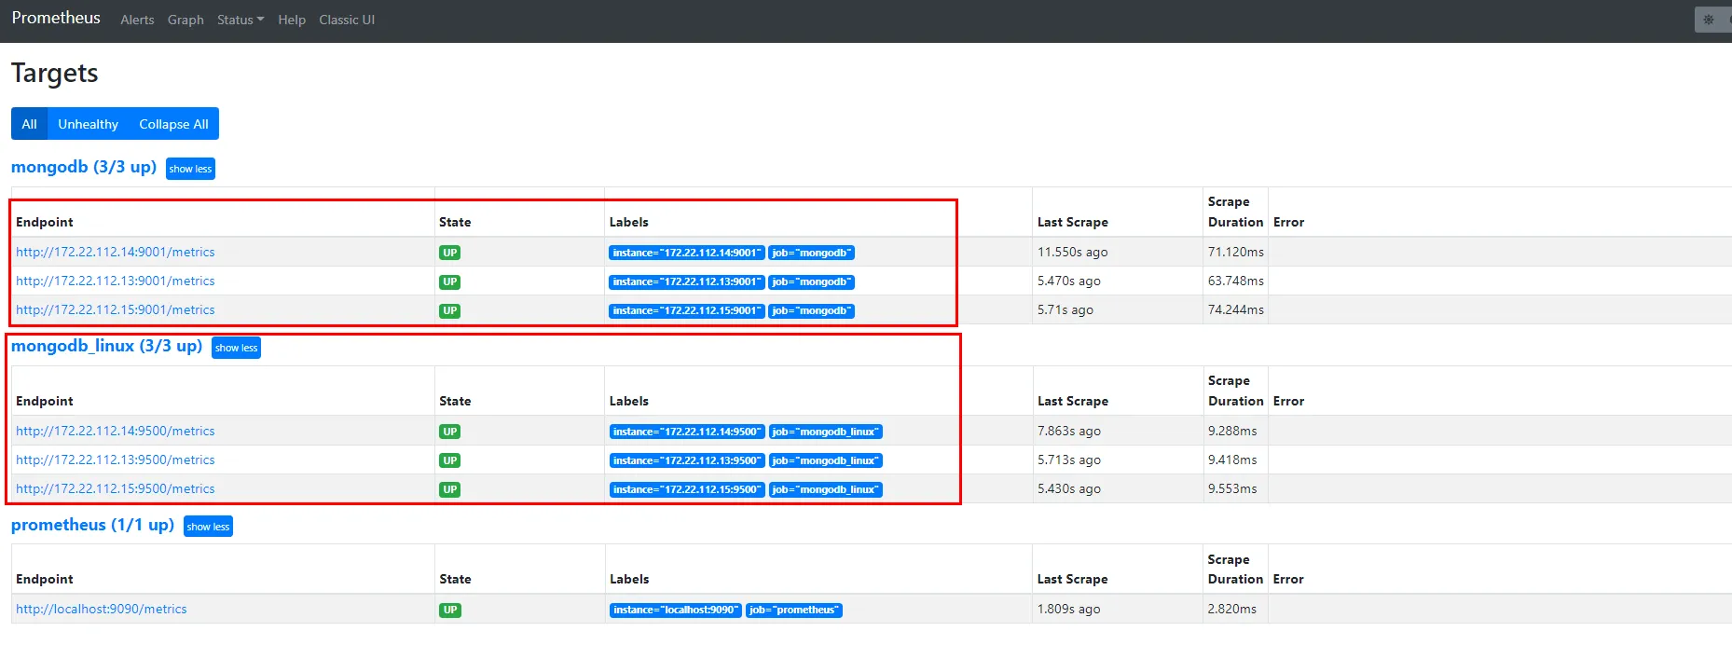This screenshot has width=1732, height=645.
Task: Click the Prometheus brand logo link
Action: click(x=56, y=18)
